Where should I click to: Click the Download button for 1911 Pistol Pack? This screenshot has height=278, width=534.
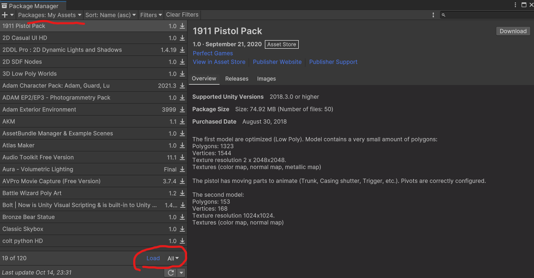pos(513,31)
